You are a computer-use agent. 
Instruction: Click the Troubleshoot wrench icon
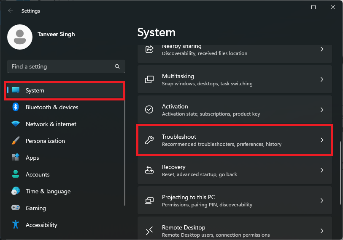point(149,140)
